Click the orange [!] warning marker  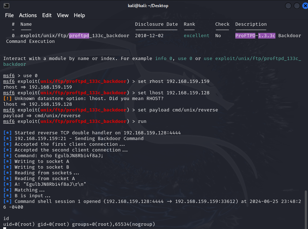(8, 98)
